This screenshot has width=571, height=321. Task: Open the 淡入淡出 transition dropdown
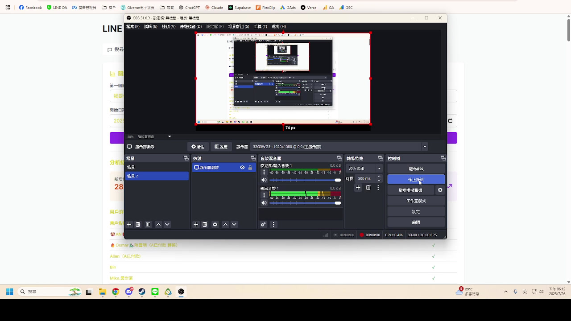364,168
